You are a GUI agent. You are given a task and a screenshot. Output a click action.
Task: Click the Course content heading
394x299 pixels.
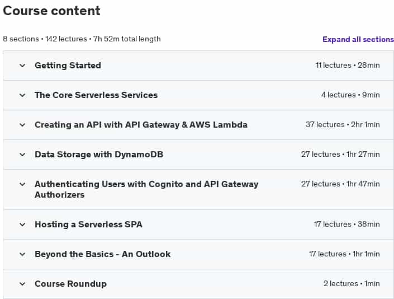[51, 11]
